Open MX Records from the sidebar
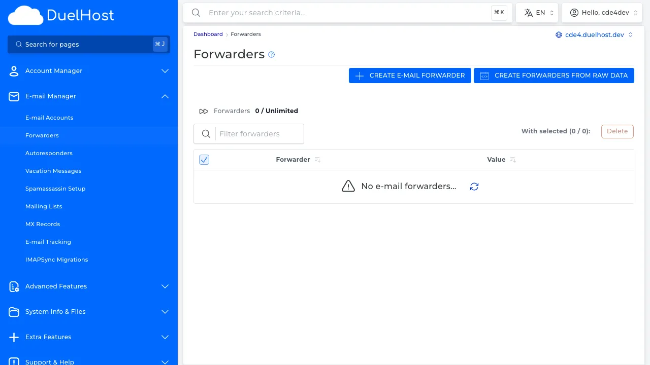The width and height of the screenshot is (650, 365). [x=43, y=224]
